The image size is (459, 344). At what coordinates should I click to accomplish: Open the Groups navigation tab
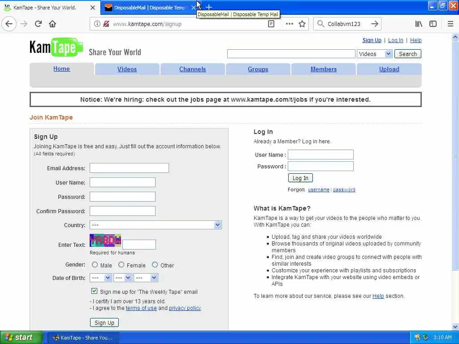click(258, 69)
